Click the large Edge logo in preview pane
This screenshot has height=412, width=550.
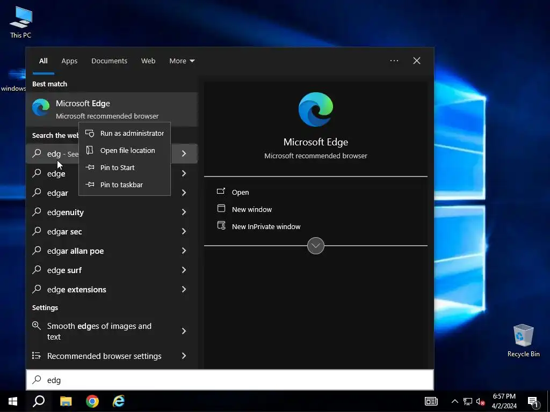(x=316, y=109)
